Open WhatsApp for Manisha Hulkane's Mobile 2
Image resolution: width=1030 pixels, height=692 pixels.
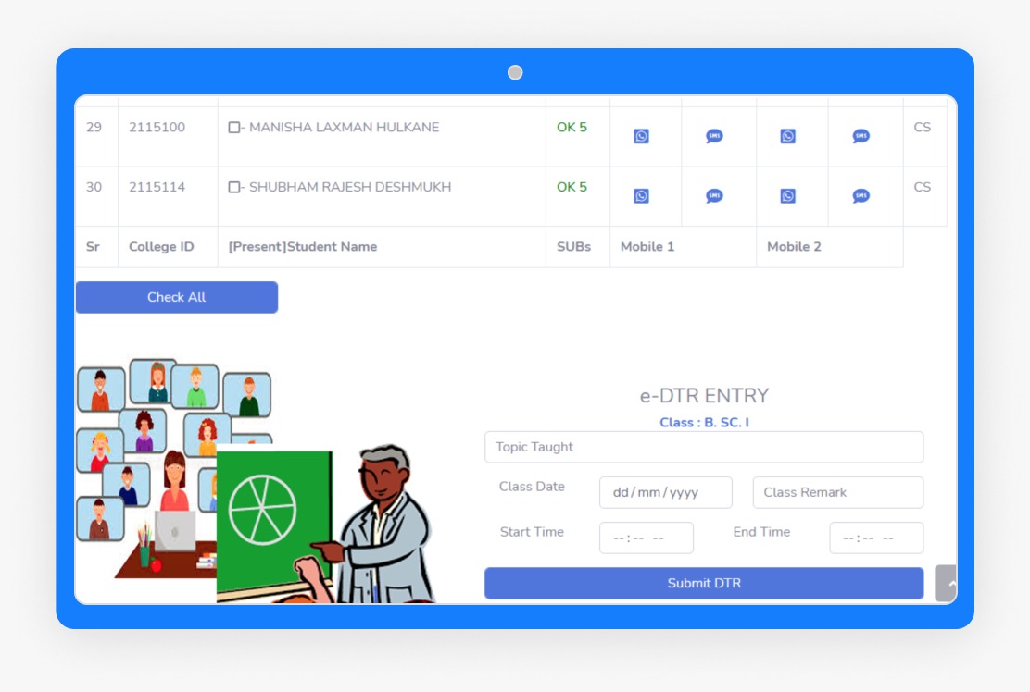pos(787,136)
